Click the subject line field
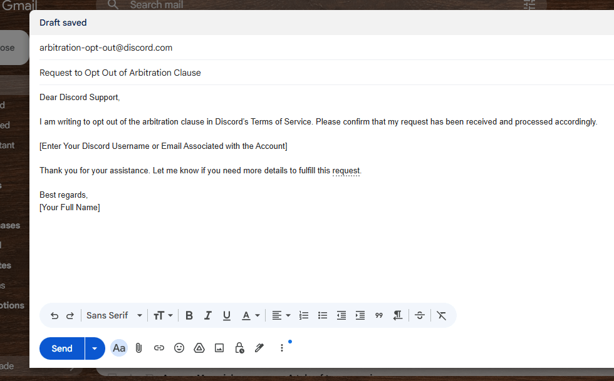This screenshot has width=614, height=381. (326, 73)
